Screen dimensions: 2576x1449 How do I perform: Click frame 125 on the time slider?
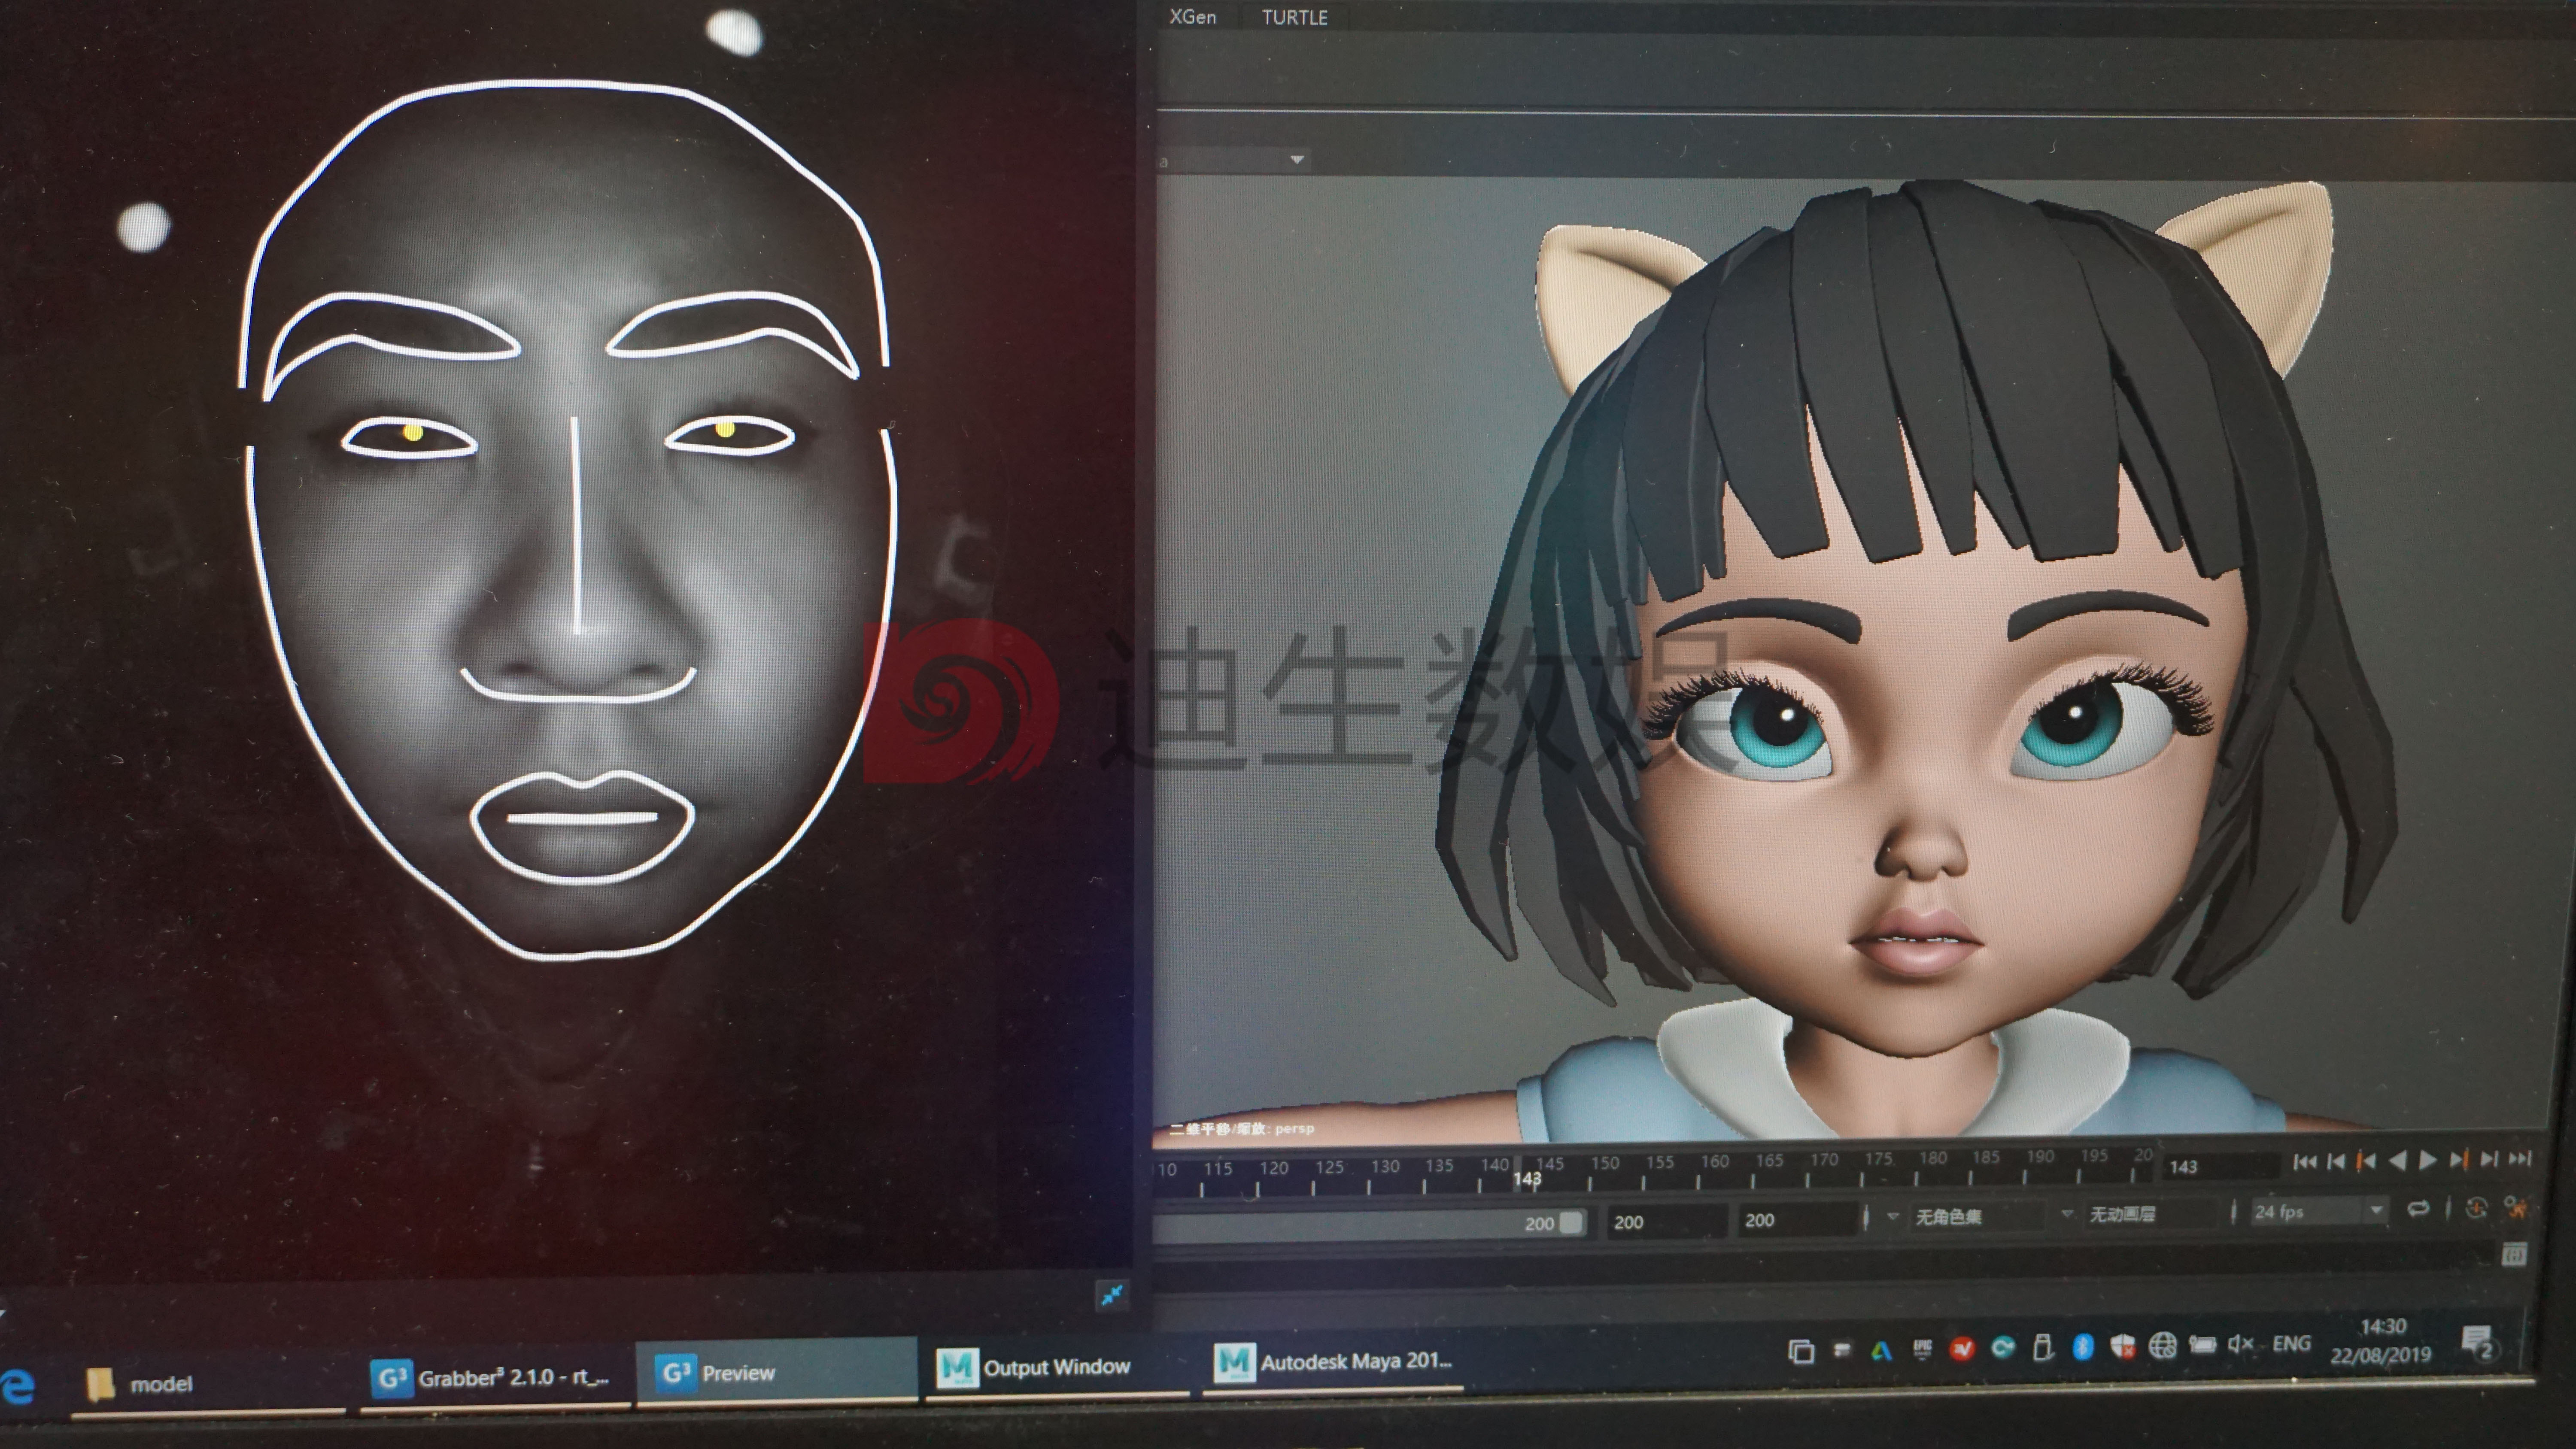(1329, 1167)
